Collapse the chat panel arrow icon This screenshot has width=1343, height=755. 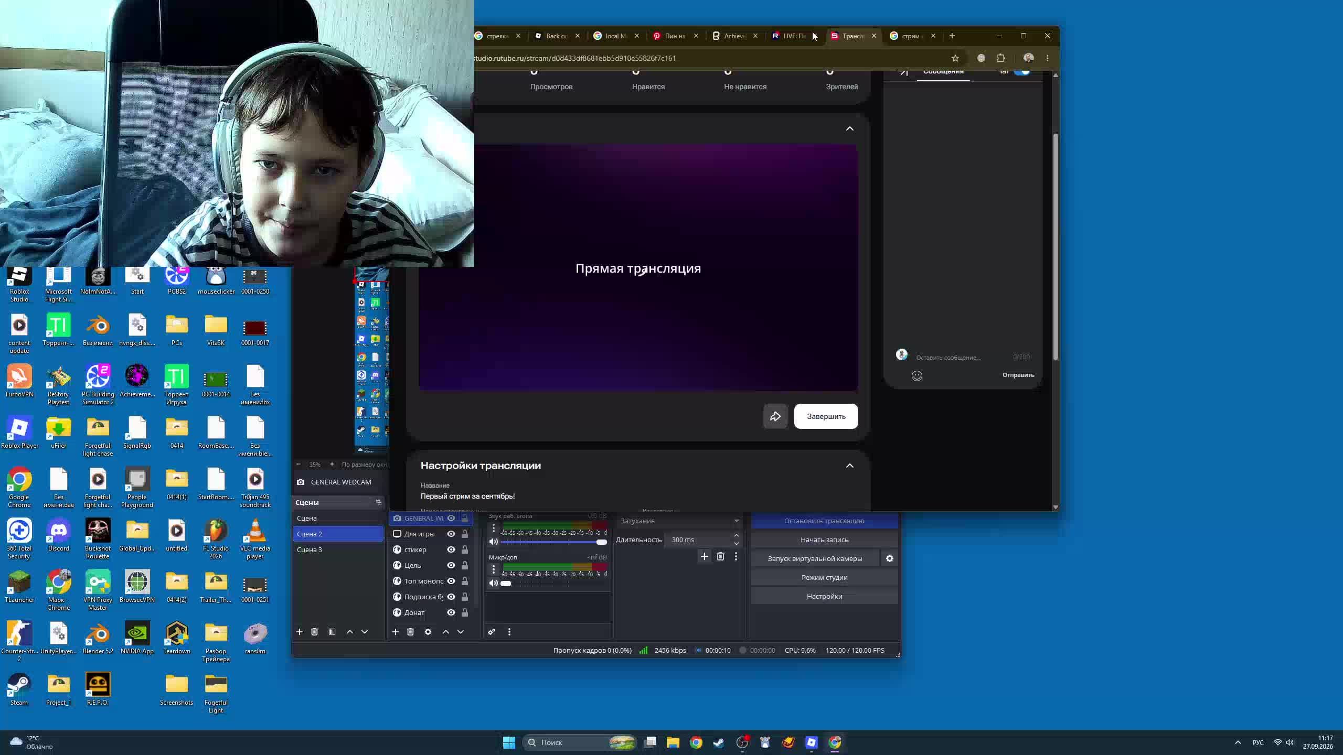(902, 72)
